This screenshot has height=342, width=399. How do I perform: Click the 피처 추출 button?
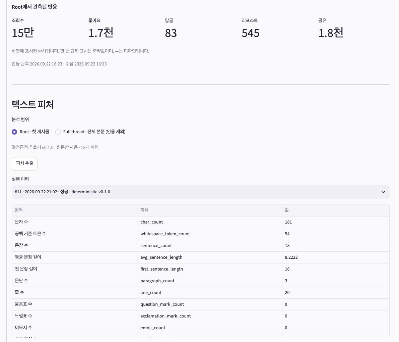pyautogui.click(x=24, y=163)
